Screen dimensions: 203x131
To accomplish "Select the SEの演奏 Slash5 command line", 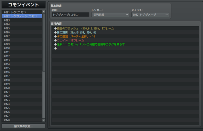I will point(125,32).
